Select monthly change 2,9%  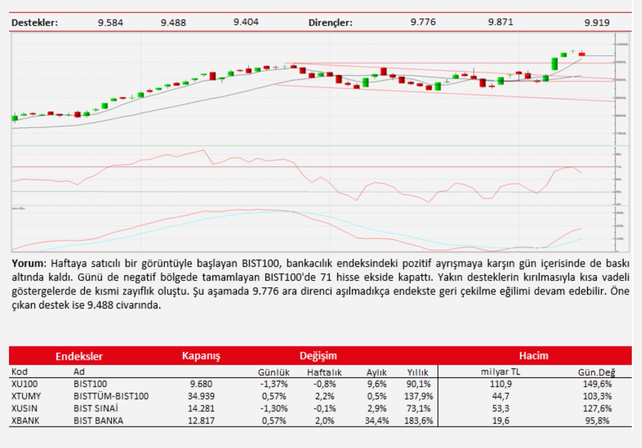point(377,409)
